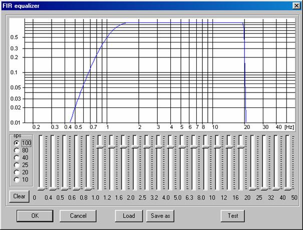The image size is (303, 230).
Task: Click the 0 Hz slider handle
Action: [x=41, y=188]
